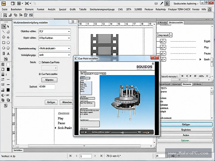The image size is (215, 161).
Task: Select the text frame tool
Action: [x=4, y=53]
